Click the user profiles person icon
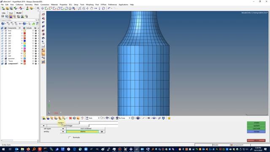Screen dimensions: 270x152 tap(27, 8)
